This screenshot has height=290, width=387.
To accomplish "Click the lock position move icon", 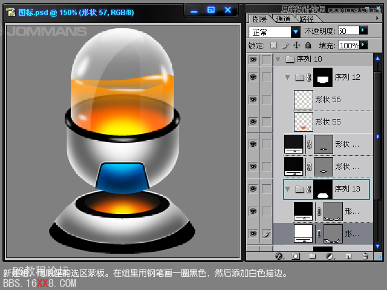I will [296, 45].
